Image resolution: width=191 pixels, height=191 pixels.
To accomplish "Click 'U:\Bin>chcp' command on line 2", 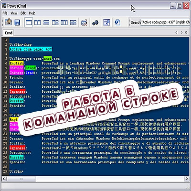I will [x=21, y=44].
